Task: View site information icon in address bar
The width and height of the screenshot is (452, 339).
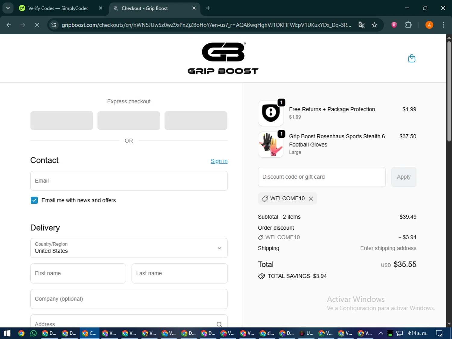Action: [x=54, y=25]
